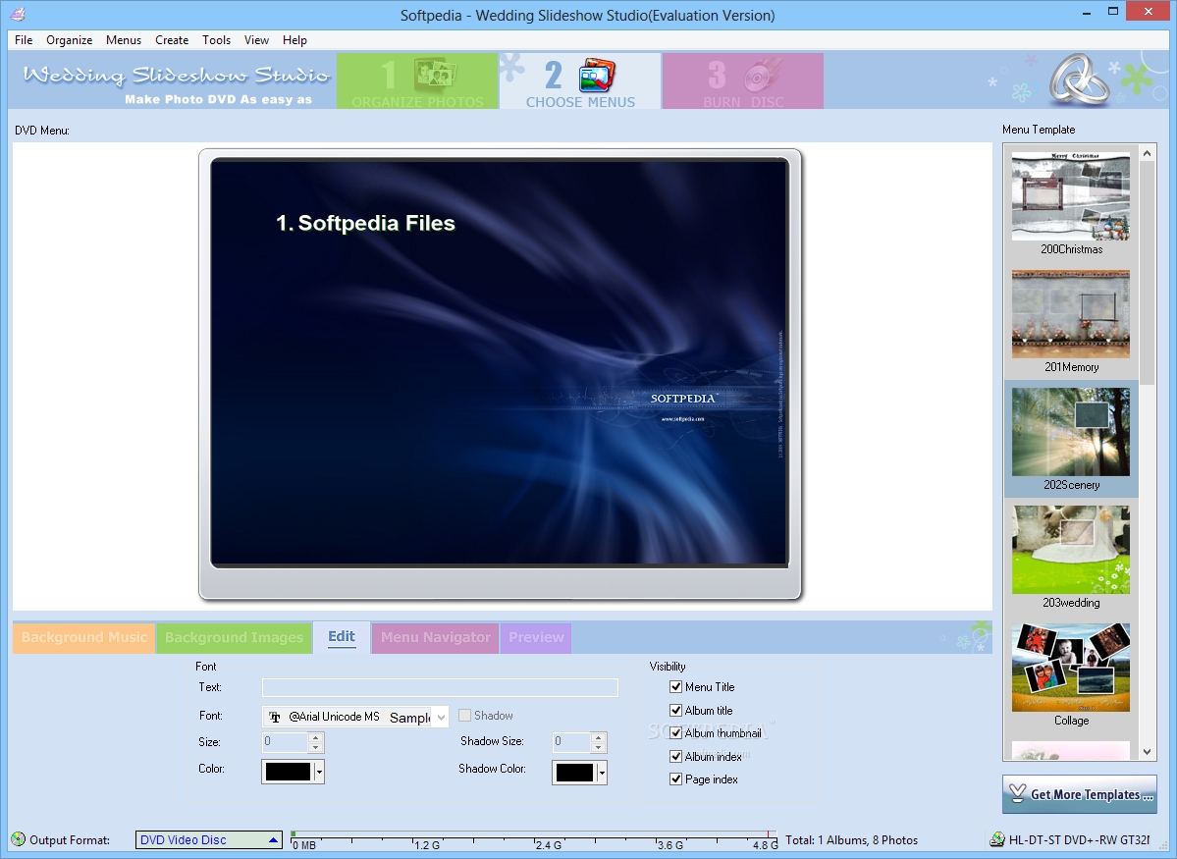Click the Output Format disc icon
The width and height of the screenshot is (1177, 859).
[x=18, y=839]
